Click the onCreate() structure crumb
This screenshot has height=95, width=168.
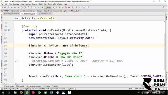tap(45, 18)
